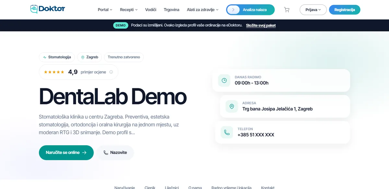Open Radno vrijeme i lokacija tab

point(231,187)
